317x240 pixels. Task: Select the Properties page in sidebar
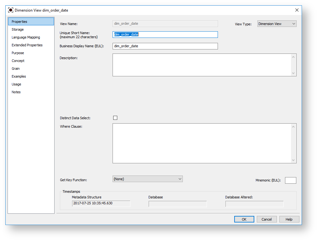[x=19, y=22]
